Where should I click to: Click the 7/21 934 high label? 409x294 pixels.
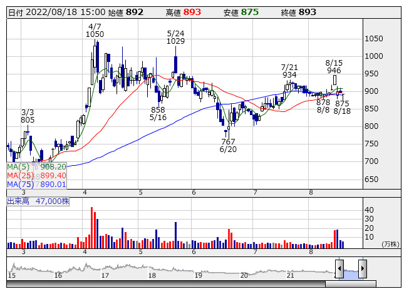pyautogui.click(x=289, y=71)
